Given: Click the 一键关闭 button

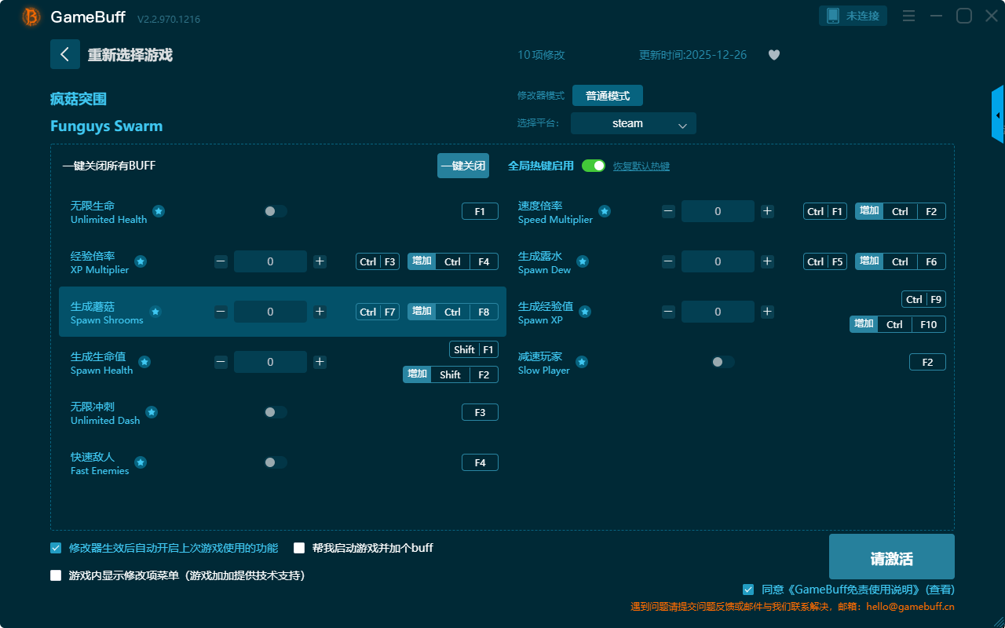Looking at the screenshot, I should 462,166.
